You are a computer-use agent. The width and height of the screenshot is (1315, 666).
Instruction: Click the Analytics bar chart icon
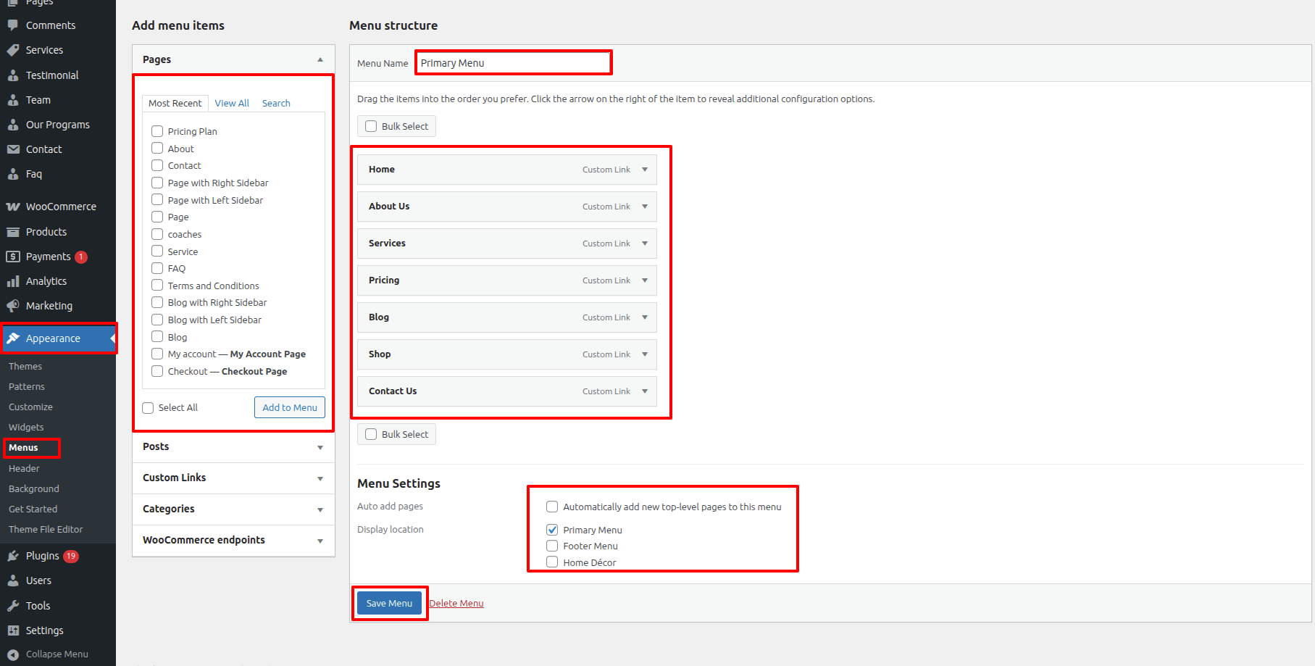[x=13, y=281]
